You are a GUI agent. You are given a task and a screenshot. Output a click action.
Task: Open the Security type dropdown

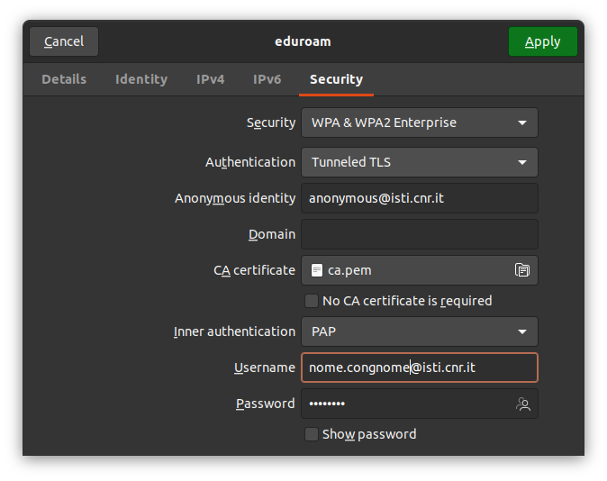pos(419,123)
